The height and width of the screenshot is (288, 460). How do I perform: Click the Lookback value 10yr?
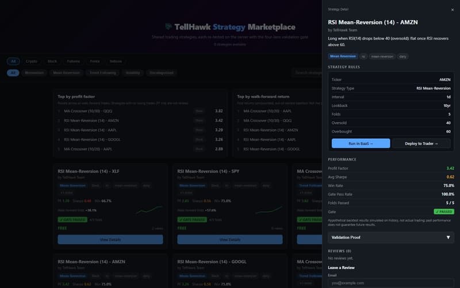[x=447, y=105]
